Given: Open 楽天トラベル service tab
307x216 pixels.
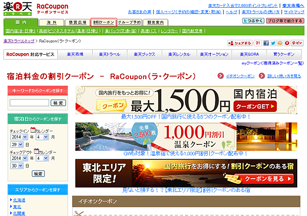Looking at the screenshot, I should point(109,54).
